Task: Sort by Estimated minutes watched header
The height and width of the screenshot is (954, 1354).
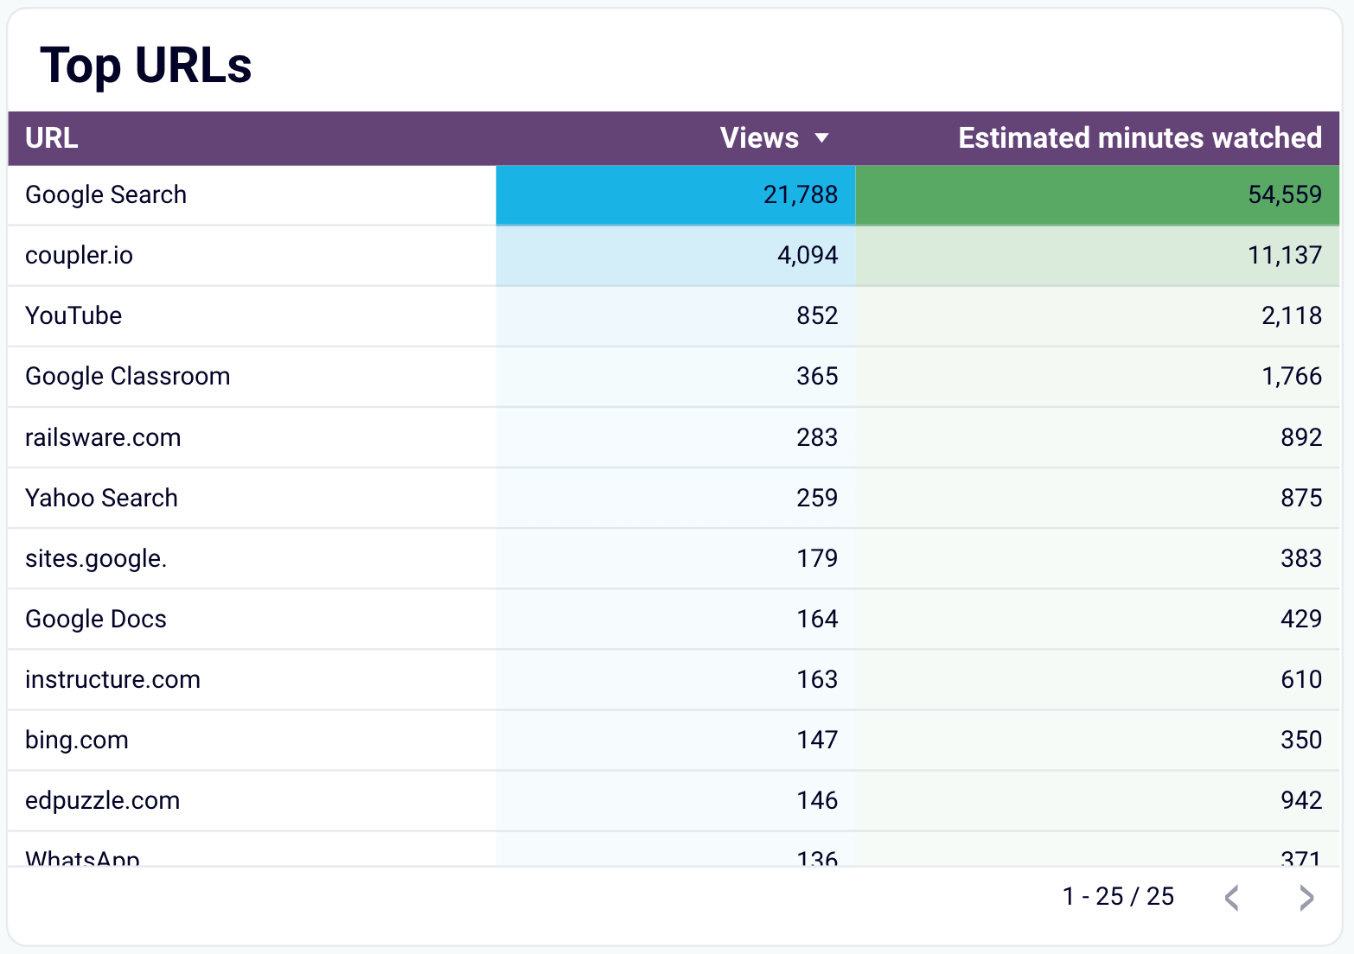Action: [x=1140, y=138]
